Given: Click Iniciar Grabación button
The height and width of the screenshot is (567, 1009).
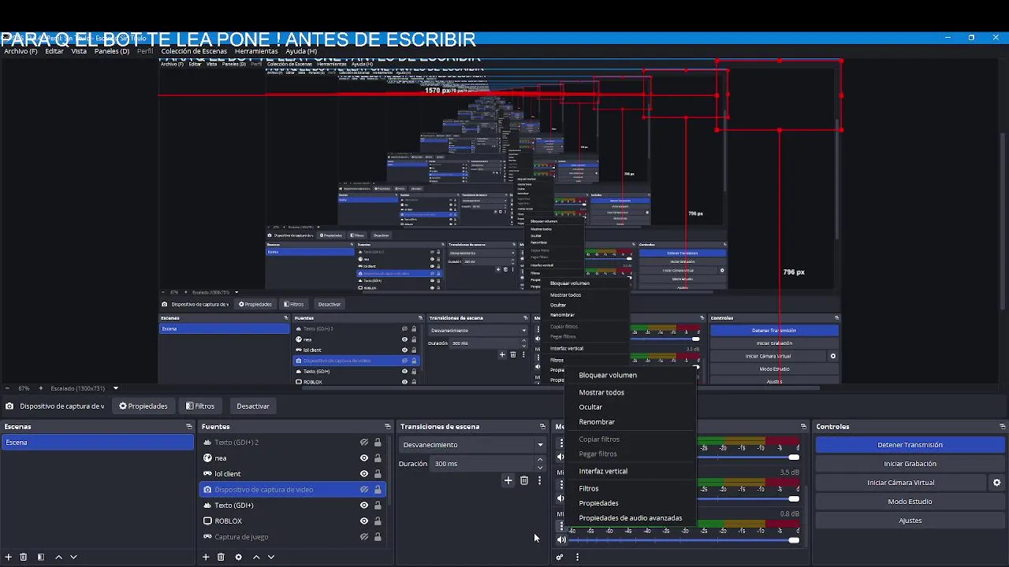Looking at the screenshot, I should pos(910,464).
